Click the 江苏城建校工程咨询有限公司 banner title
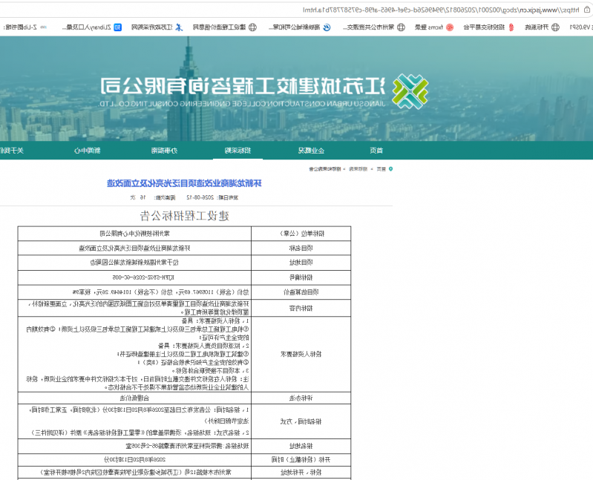The width and height of the screenshot is (593, 480). 243,86
